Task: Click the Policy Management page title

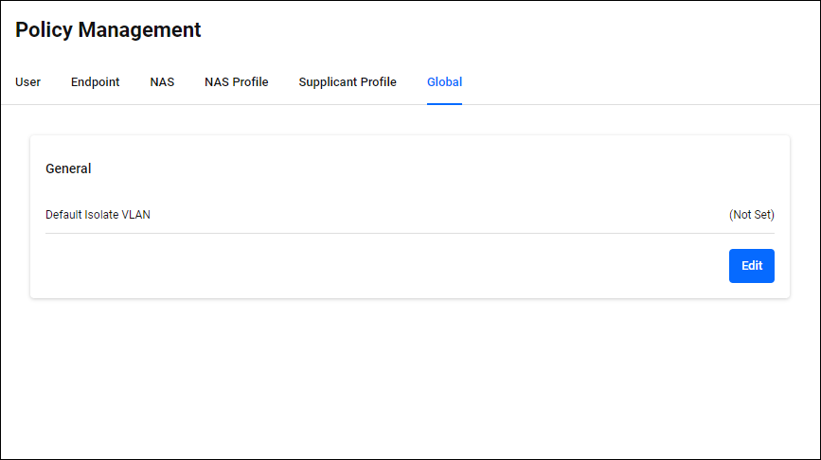Action: click(x=108, y=30)
